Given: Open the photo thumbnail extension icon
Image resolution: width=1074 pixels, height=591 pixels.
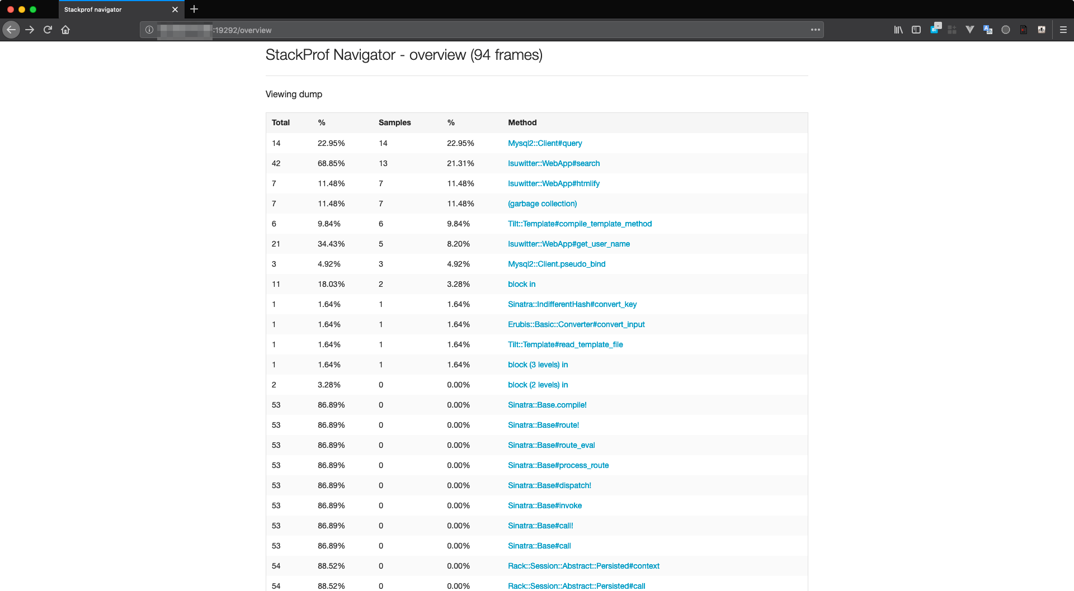Looking at the screenshot, I should point(1042,30).
